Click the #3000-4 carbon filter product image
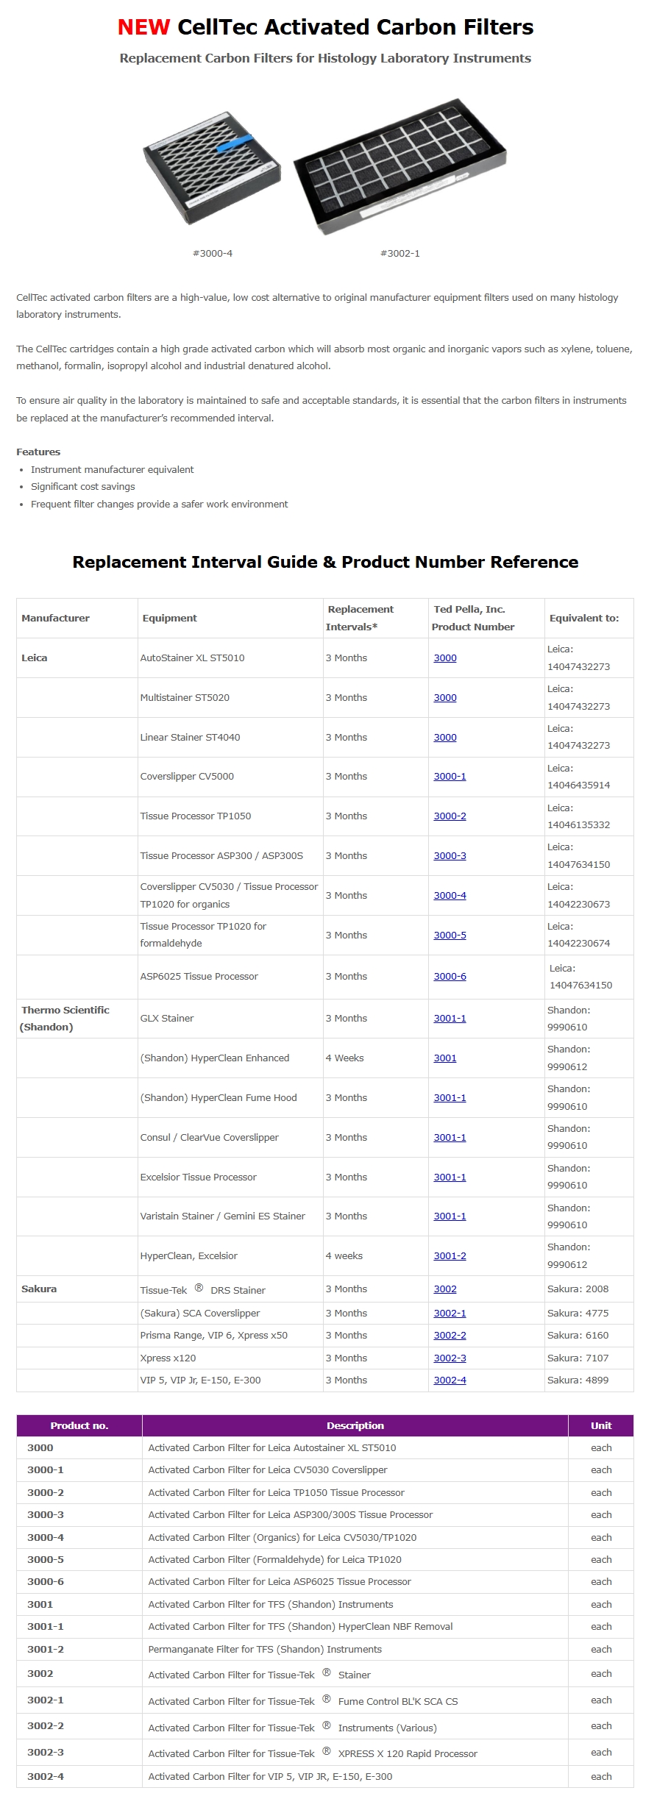The image size is (657, 1810). (x=212, y=168)
